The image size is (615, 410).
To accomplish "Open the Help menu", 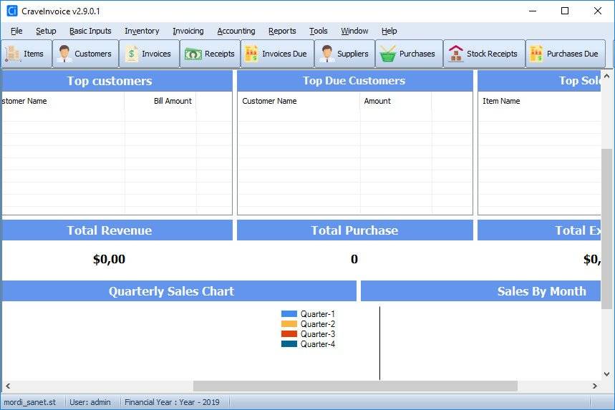I will 389,31.
